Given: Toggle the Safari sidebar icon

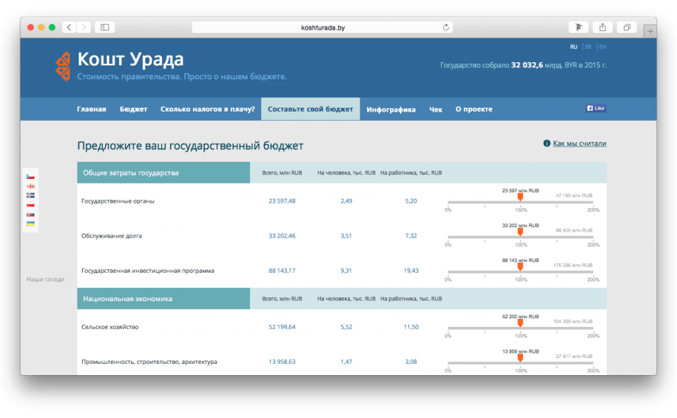Looking at the screenshot, I should point(104,27).
